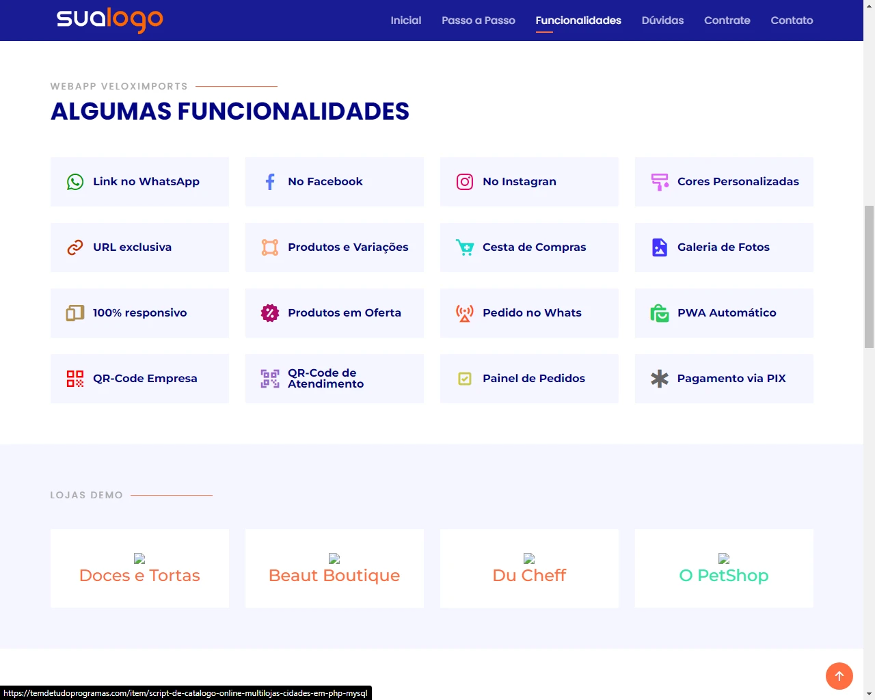Click the paint roller Cores Personalizadas icon
The width and height of the screenshot is (875, 700).
click(660, 182)
